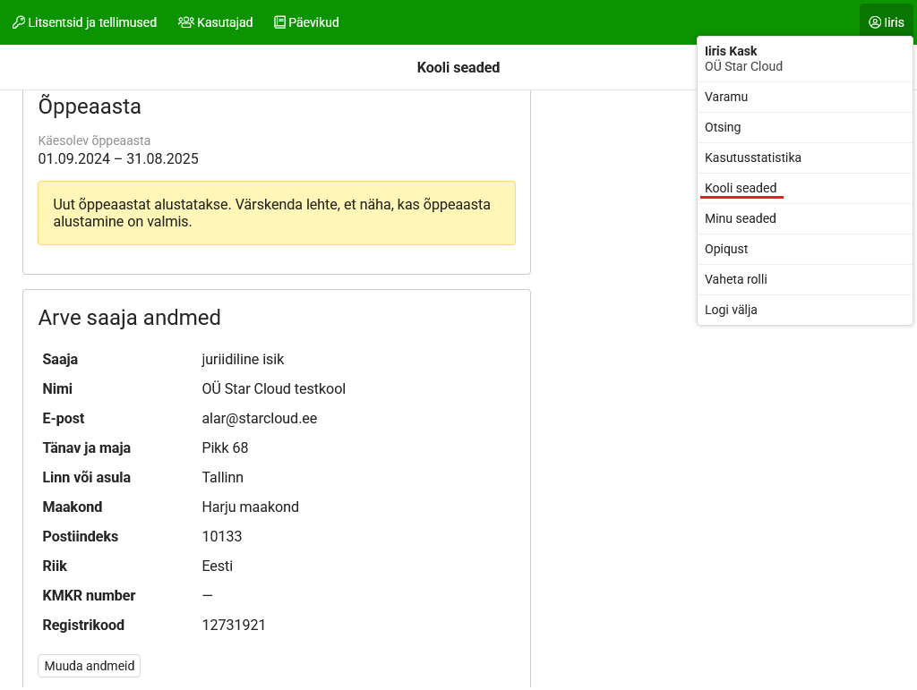Click the key icon for Litsentsid ja tellimused
This screenshot has height=690, width=917.
pos(19,22)
